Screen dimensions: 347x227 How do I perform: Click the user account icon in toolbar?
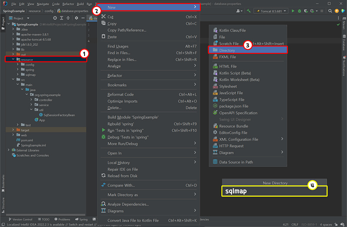click(239, 11)
